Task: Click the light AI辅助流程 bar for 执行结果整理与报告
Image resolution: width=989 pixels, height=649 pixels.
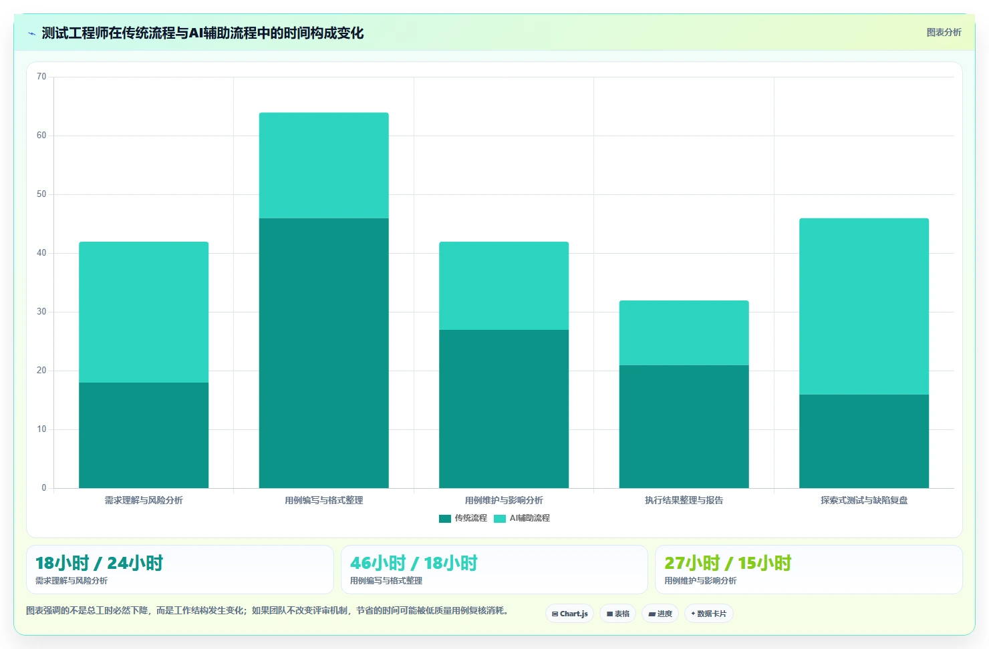Action: click(x=684, y=333)
